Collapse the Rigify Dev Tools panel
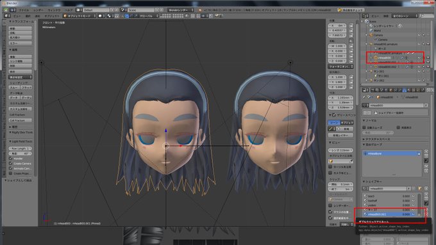Image resolution: width=436 pixels, height=245 pixels. (21, 132)
